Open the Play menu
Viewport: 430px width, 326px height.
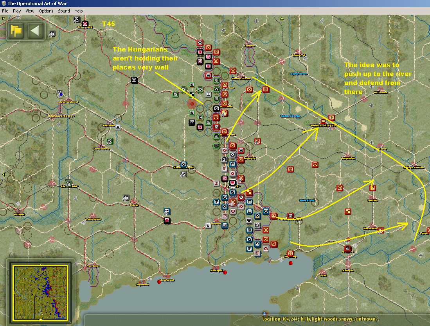click(x=17, y=11)
